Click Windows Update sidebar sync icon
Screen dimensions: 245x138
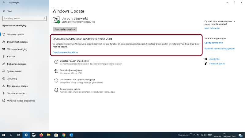coord(4,34)
